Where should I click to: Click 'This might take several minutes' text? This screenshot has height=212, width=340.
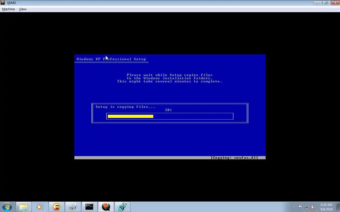coord(154,81)
